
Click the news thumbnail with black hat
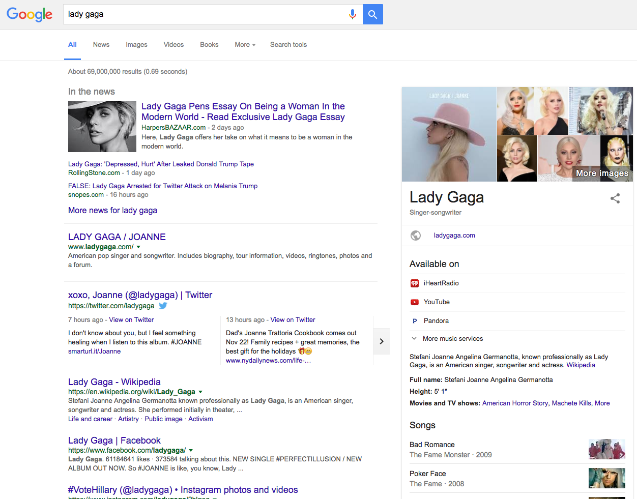pos(102,127)
